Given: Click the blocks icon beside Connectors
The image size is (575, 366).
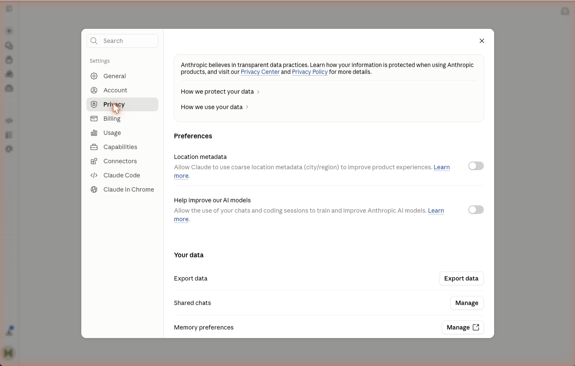Looking at the screenshot, I should (94, 161).
